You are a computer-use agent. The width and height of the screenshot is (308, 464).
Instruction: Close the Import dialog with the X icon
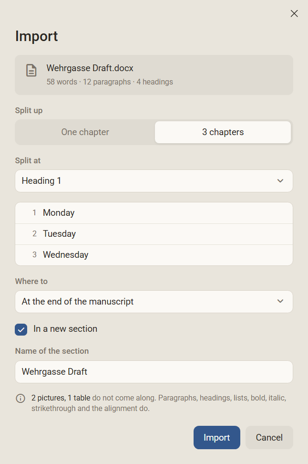[x=294, y=13]
